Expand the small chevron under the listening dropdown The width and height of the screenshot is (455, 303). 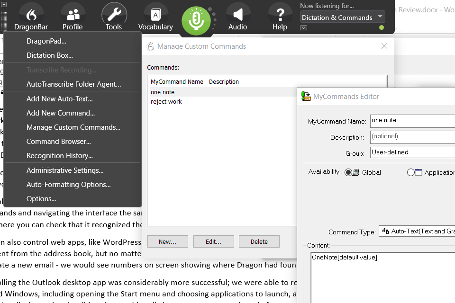[x=303, y=28]
